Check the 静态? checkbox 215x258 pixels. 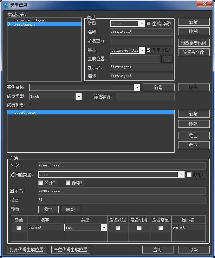pyautogui.click(x=68, y=183)
